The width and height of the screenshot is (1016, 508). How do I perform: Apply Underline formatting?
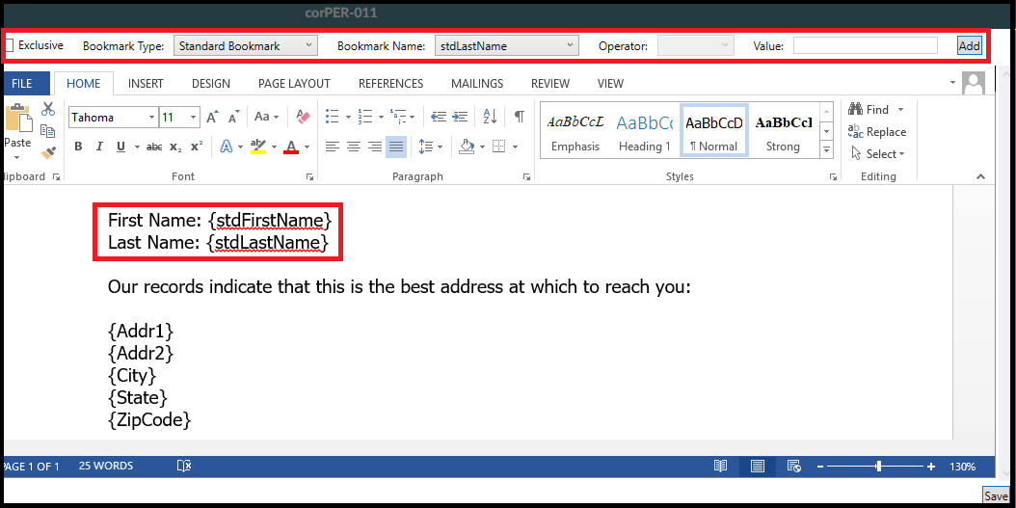120,147
